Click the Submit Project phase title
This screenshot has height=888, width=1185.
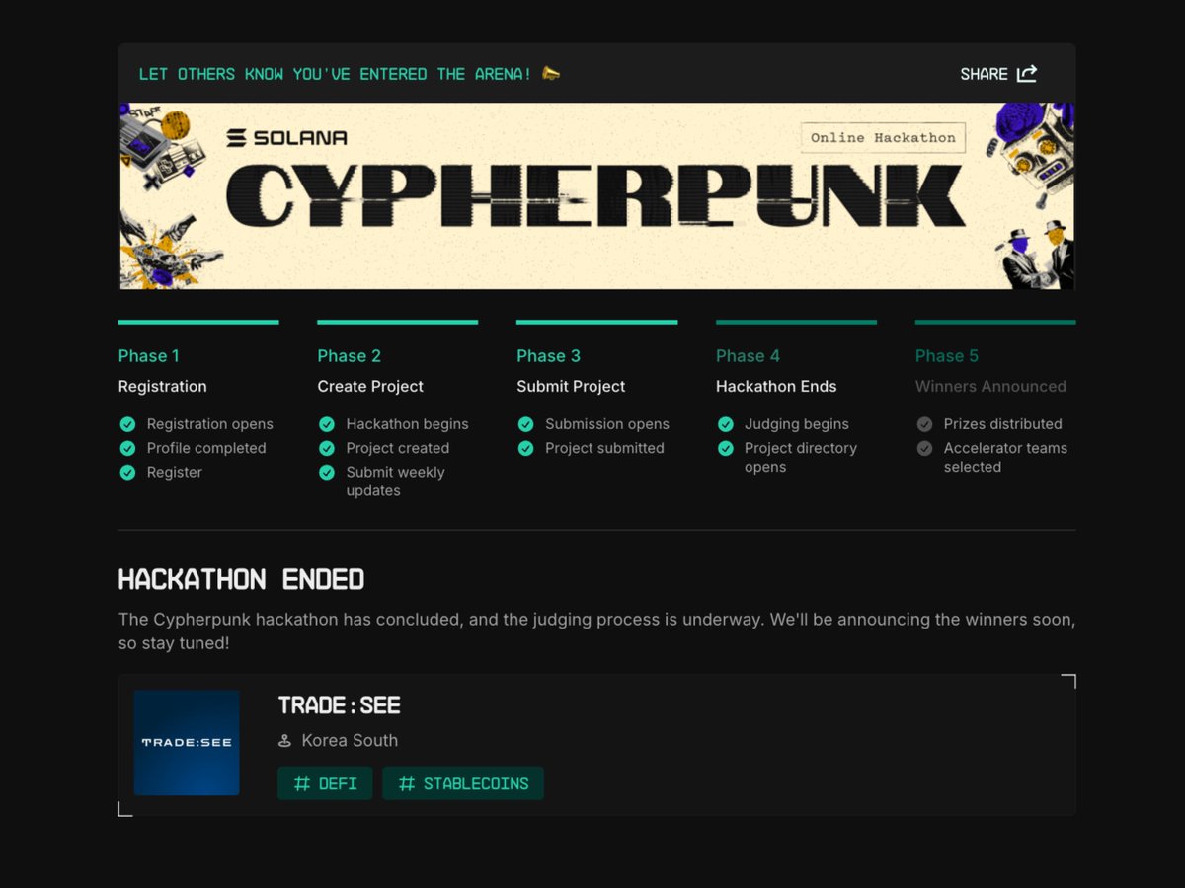pyautogui.click(x=571, y=387)
